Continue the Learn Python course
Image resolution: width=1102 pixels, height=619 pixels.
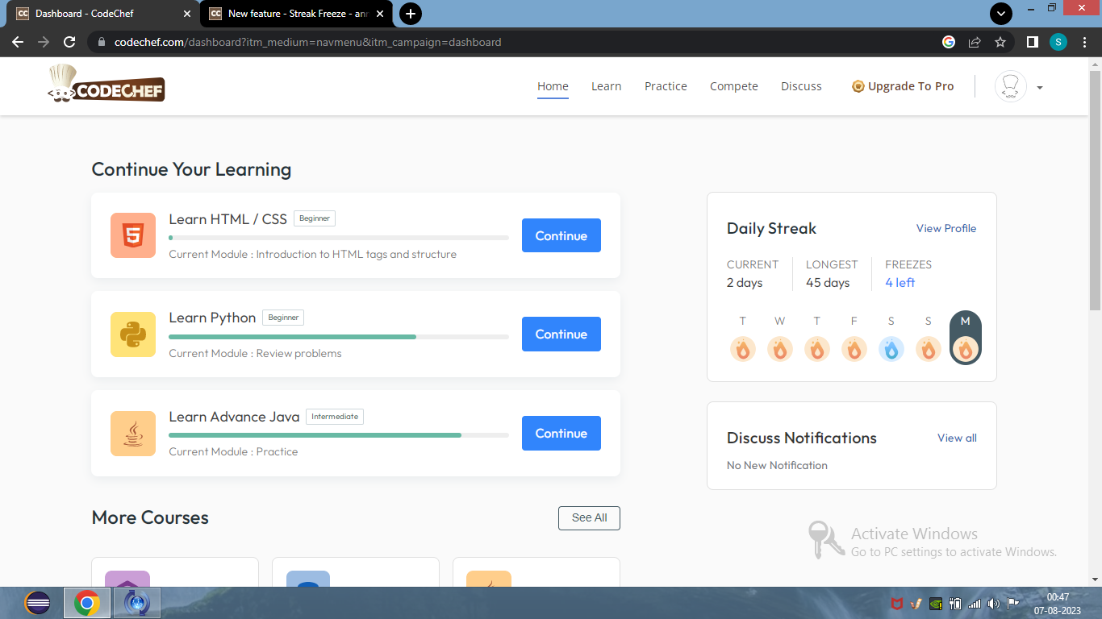point(561,334)
